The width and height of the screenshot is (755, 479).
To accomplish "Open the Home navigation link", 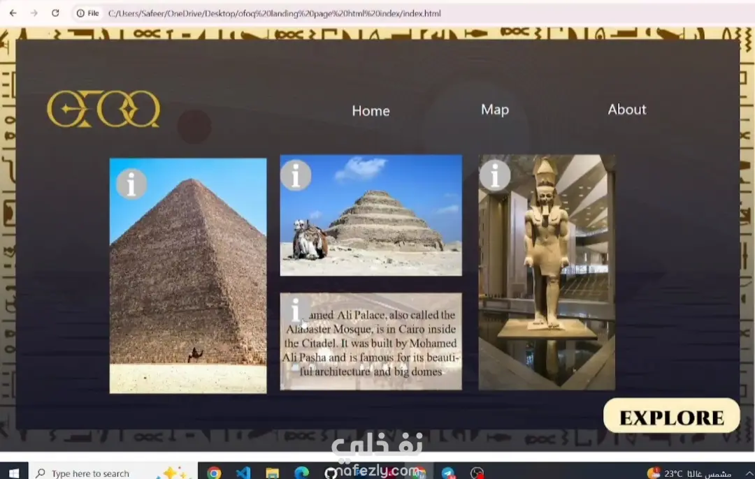I will pos(371,110).
